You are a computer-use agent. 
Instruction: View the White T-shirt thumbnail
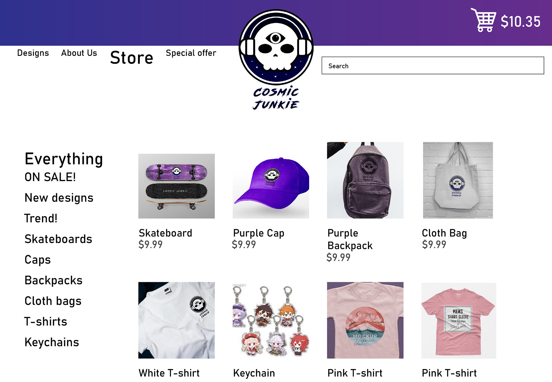[177, 320]
